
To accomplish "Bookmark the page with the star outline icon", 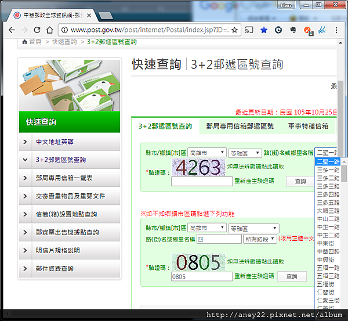I will pyautogui.click(x=234, y=30).
